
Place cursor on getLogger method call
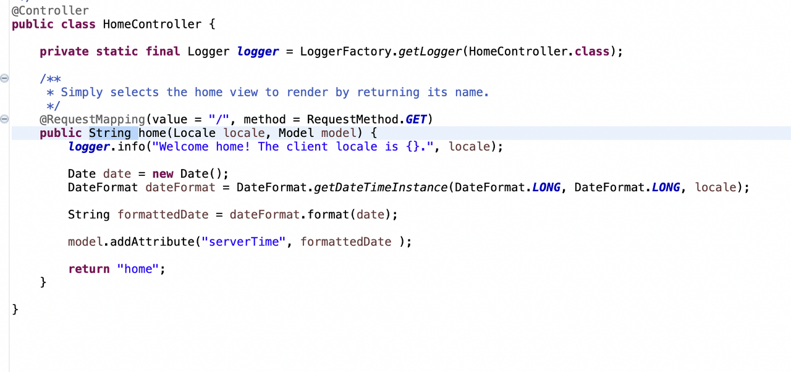click(430, 51)
